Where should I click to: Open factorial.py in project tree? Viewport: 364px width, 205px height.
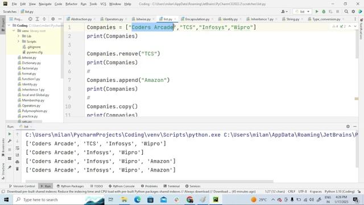pyautogui.click(x=30, y=68)
